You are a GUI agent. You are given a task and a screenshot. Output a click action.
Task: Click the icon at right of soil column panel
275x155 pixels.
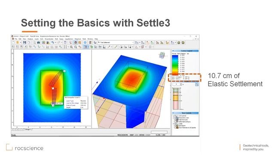pos(197,84)
